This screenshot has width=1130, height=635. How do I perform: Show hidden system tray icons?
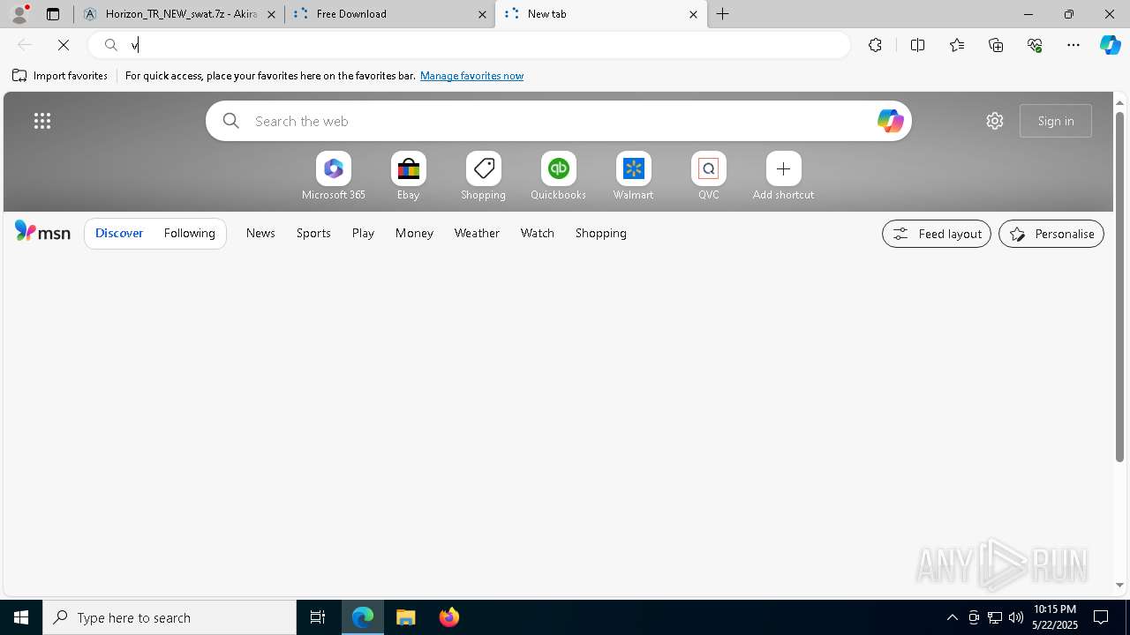point(952,617)
